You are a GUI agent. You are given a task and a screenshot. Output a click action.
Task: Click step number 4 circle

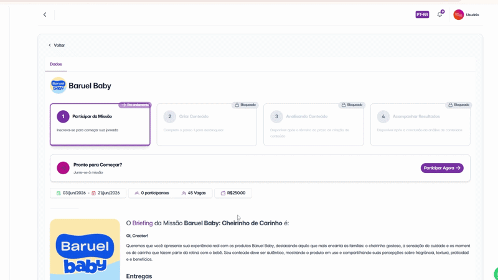pyautogui.click(x=383, y=116)
